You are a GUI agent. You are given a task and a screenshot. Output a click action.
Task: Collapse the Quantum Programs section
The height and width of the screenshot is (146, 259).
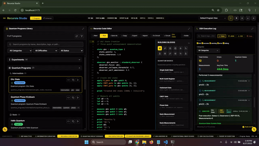pyautogui.click(x=79, y=68)
